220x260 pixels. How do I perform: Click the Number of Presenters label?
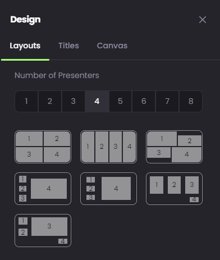point(57,75)
